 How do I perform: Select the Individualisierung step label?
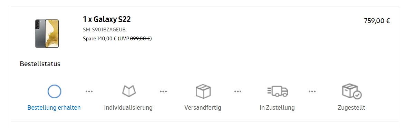128,108
